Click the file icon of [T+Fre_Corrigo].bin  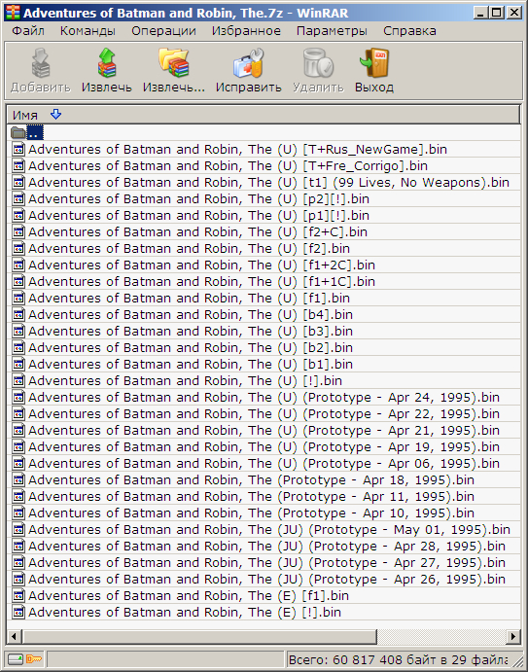coord(18,166)
